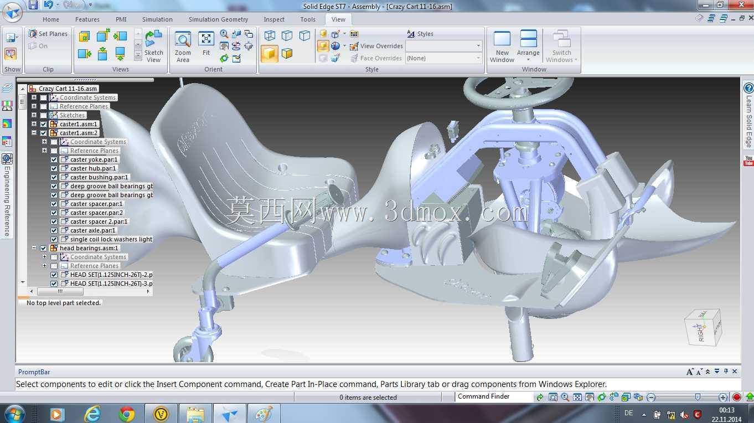Click the view orientation cube in the viewport
This screenshot has width=754, height=423.
[703, 327]
